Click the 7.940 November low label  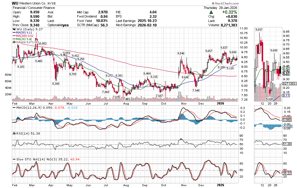[196, 90]
